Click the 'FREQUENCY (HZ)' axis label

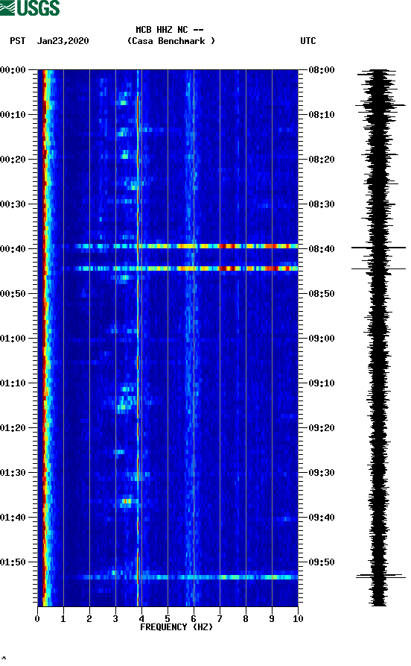tap(176, 627)
